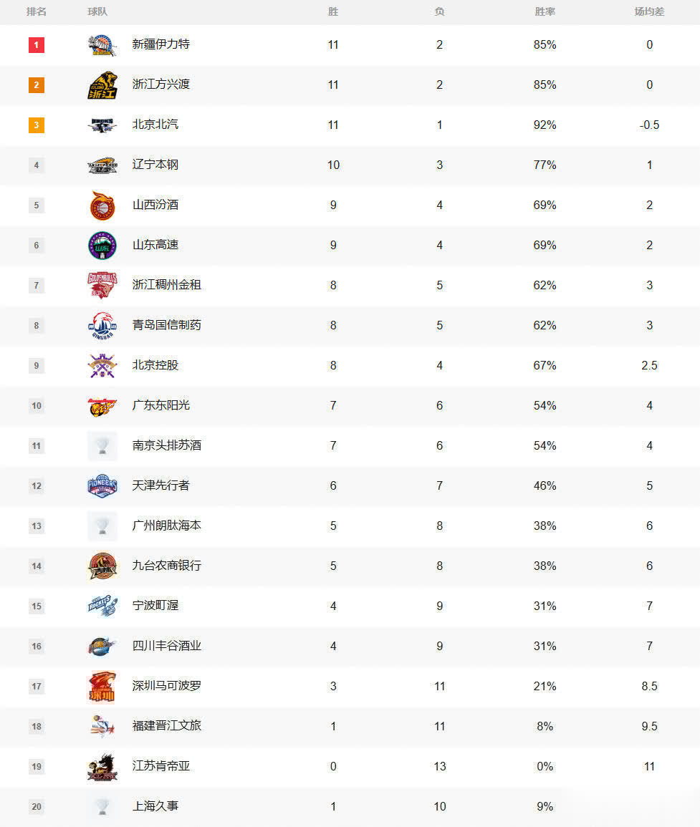Open the 上海久事 team name link
The image size is (700, 827).
pos(155,806)
